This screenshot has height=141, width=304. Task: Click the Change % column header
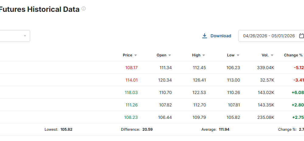293,55
